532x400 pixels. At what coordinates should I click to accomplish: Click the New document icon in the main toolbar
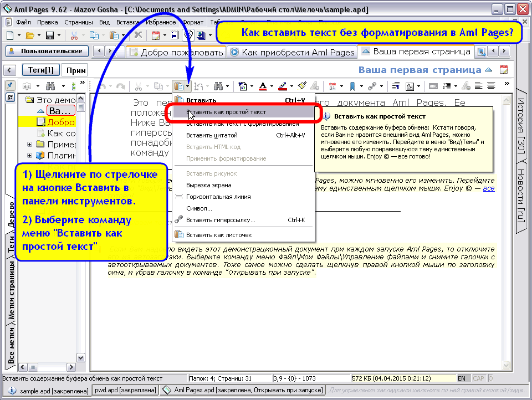(10, 35)
